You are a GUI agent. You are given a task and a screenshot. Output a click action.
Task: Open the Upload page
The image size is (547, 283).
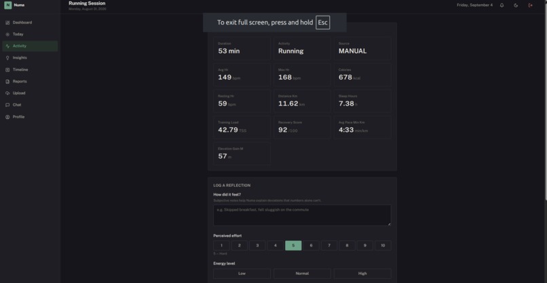30,93
